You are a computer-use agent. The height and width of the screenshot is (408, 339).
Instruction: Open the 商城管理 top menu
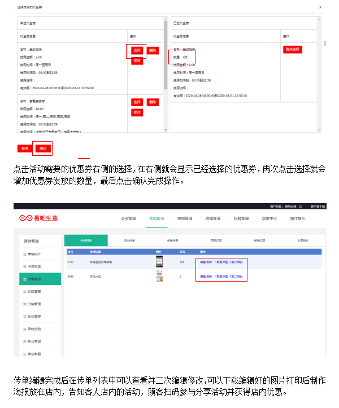[185, 218]
